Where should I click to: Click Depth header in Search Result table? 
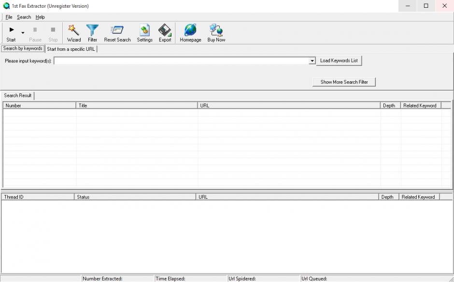point(390,105)
